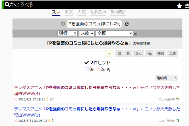Switch to the 人気 tab

click(82, 12)
